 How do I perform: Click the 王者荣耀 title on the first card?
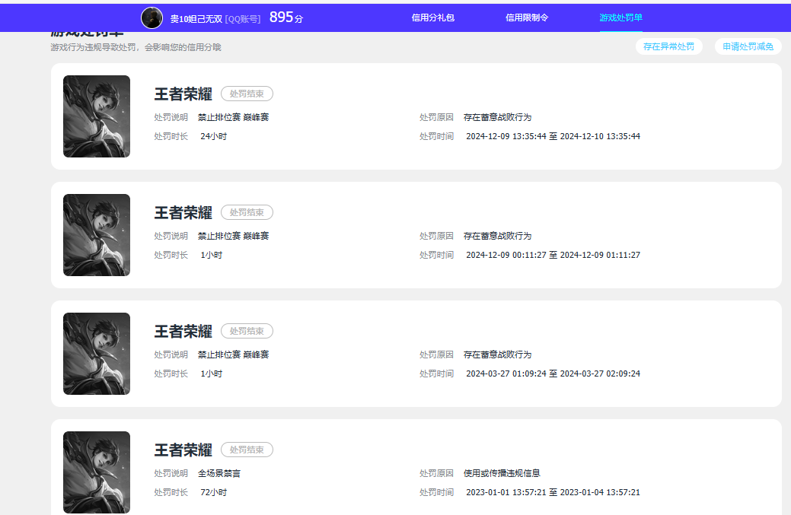coord(183,93)
